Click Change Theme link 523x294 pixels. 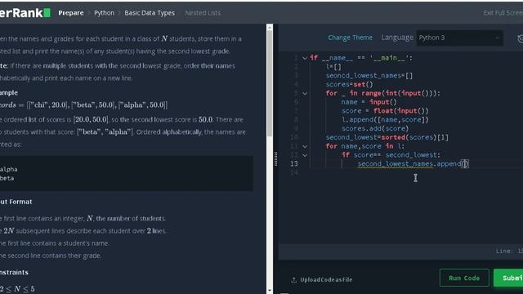[350, 38]
